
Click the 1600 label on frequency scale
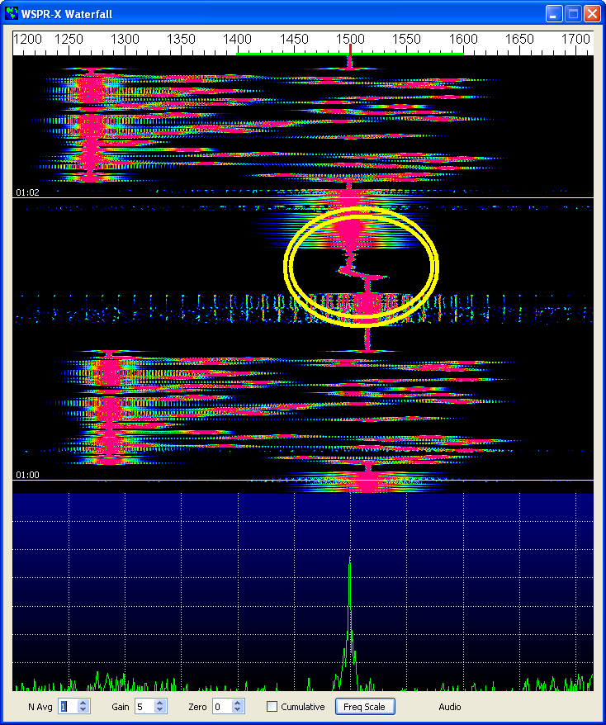tap(463, 39)
